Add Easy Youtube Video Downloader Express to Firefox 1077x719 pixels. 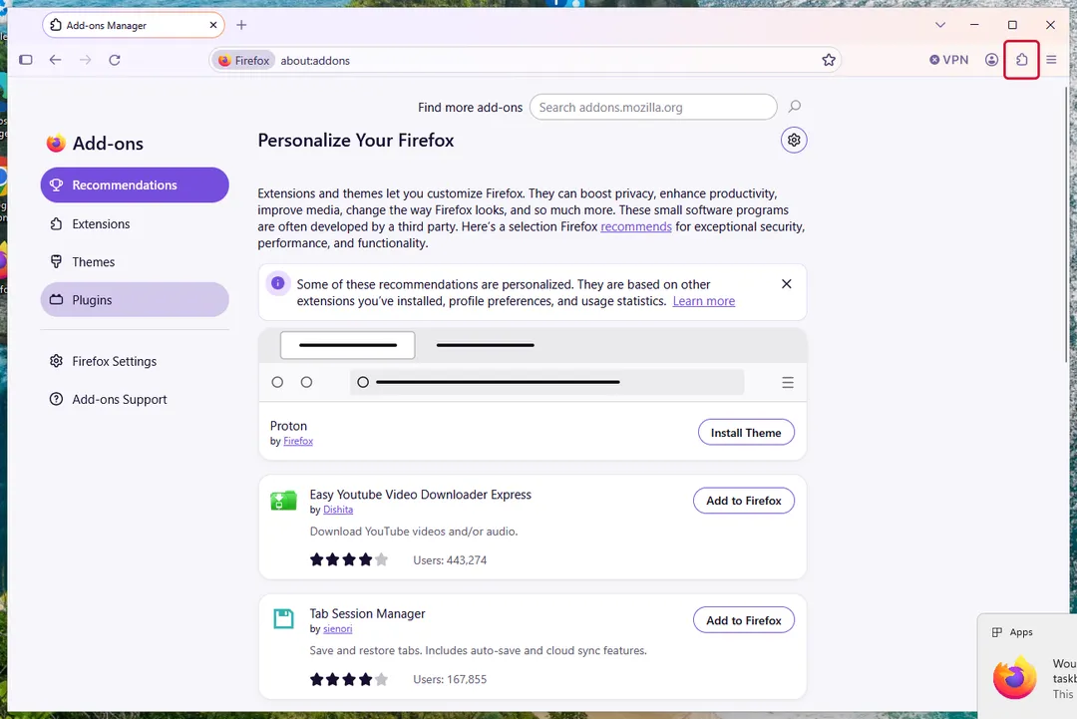pyautogui.click(x=744, y=501)
